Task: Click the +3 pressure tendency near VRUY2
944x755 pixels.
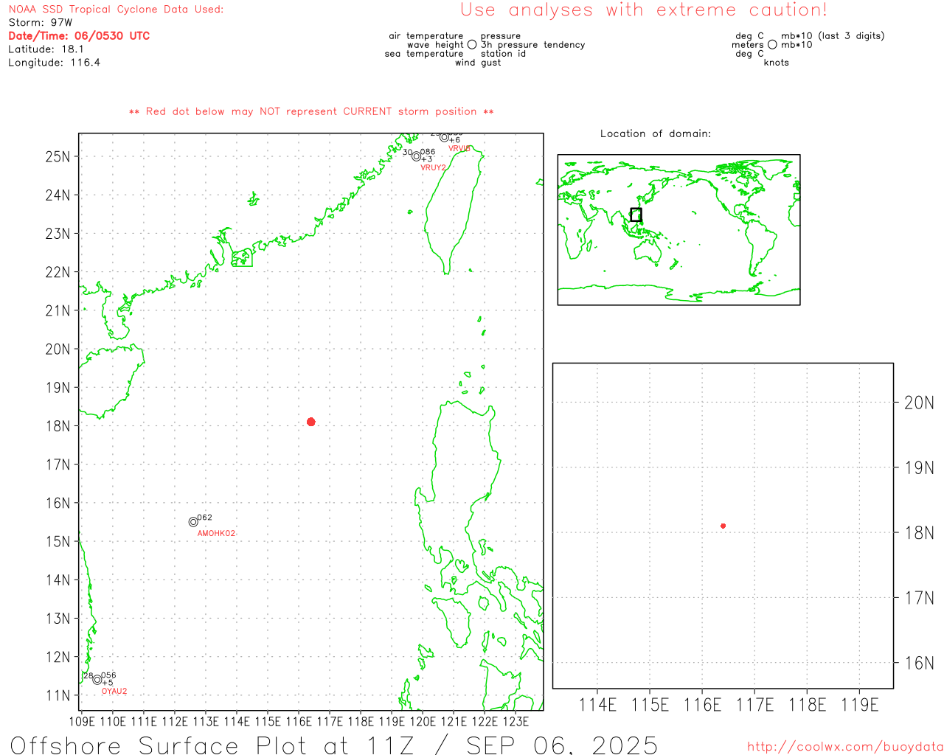Action: 427,159
